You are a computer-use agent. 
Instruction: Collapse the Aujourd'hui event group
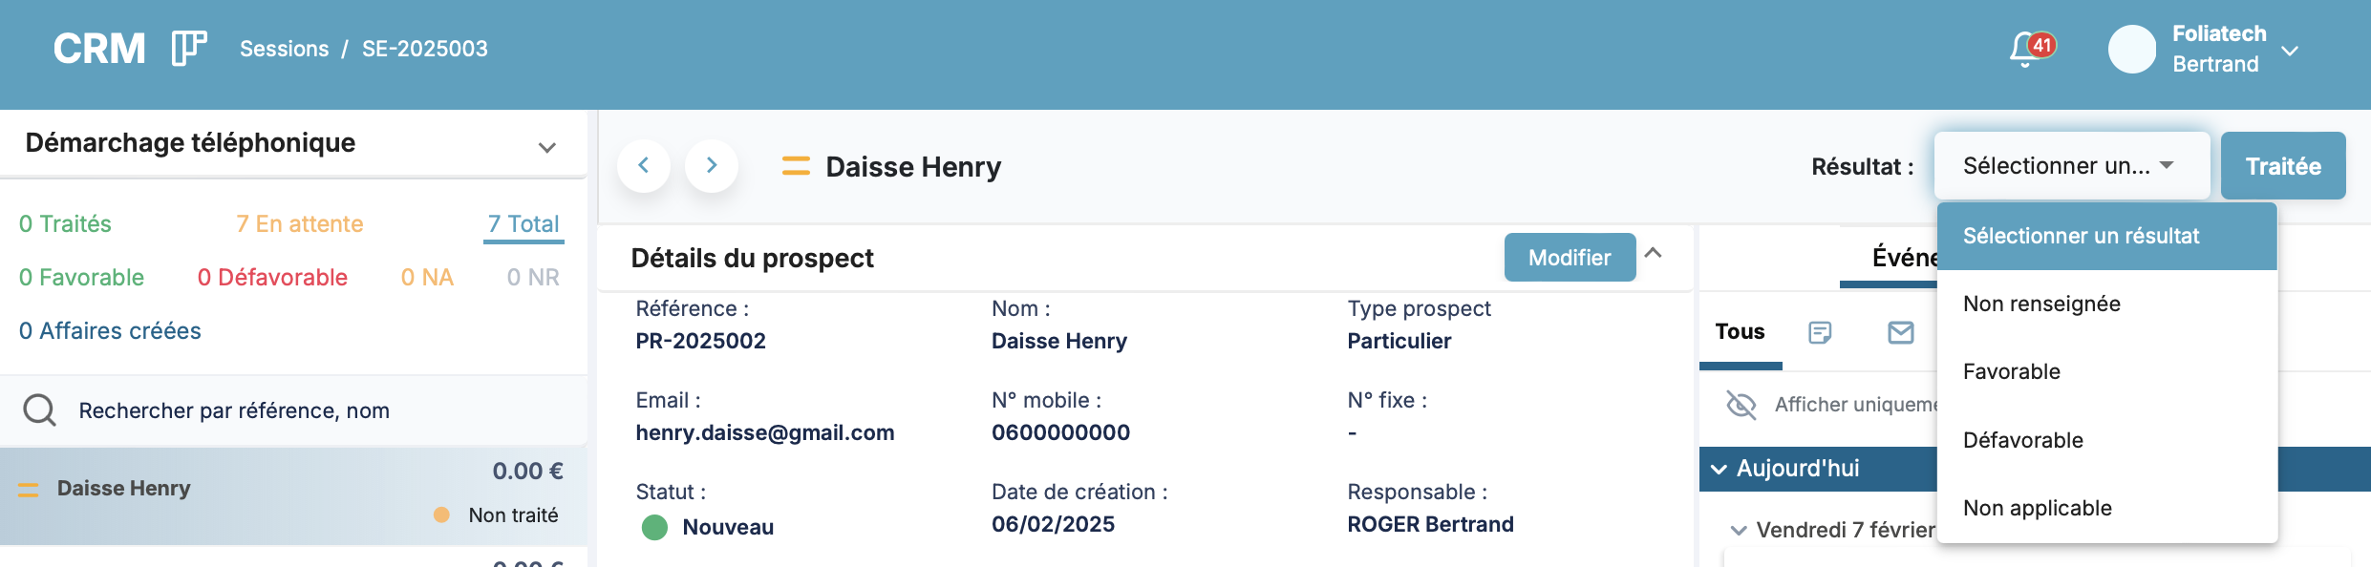[x=1719, y=469]
